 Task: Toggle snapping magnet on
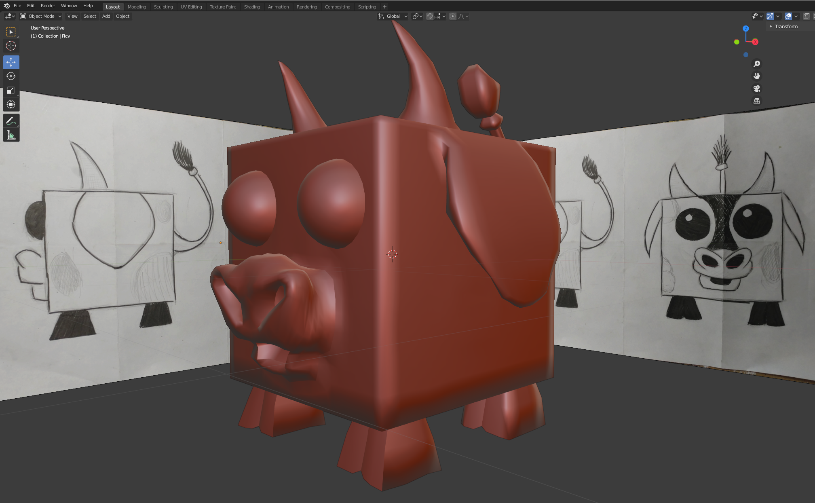tap(430, 16)
